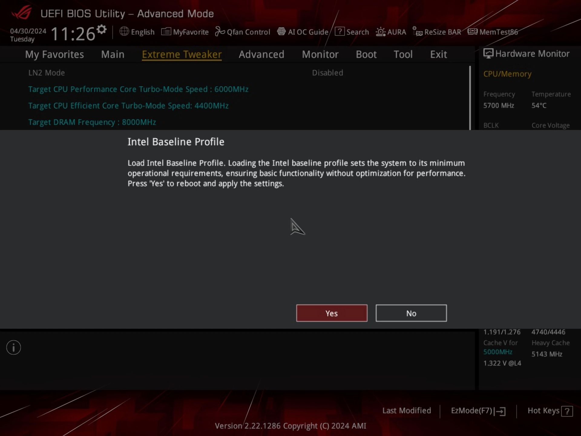Confirm by pressing the Yes button
581x436 pixels.
[x=332, y=313]
